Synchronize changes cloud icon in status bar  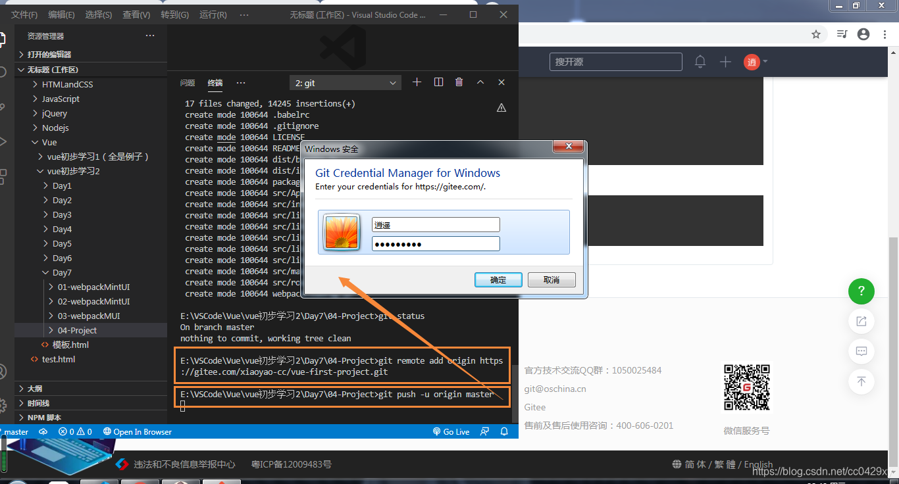(x=43, y=432)
